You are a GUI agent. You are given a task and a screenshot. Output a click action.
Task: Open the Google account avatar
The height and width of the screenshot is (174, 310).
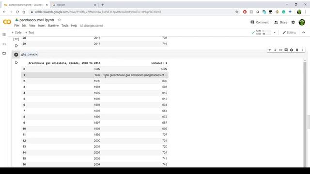pos(302,22)
